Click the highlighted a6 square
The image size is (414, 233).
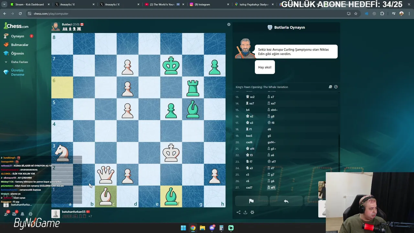click(62, 87)
